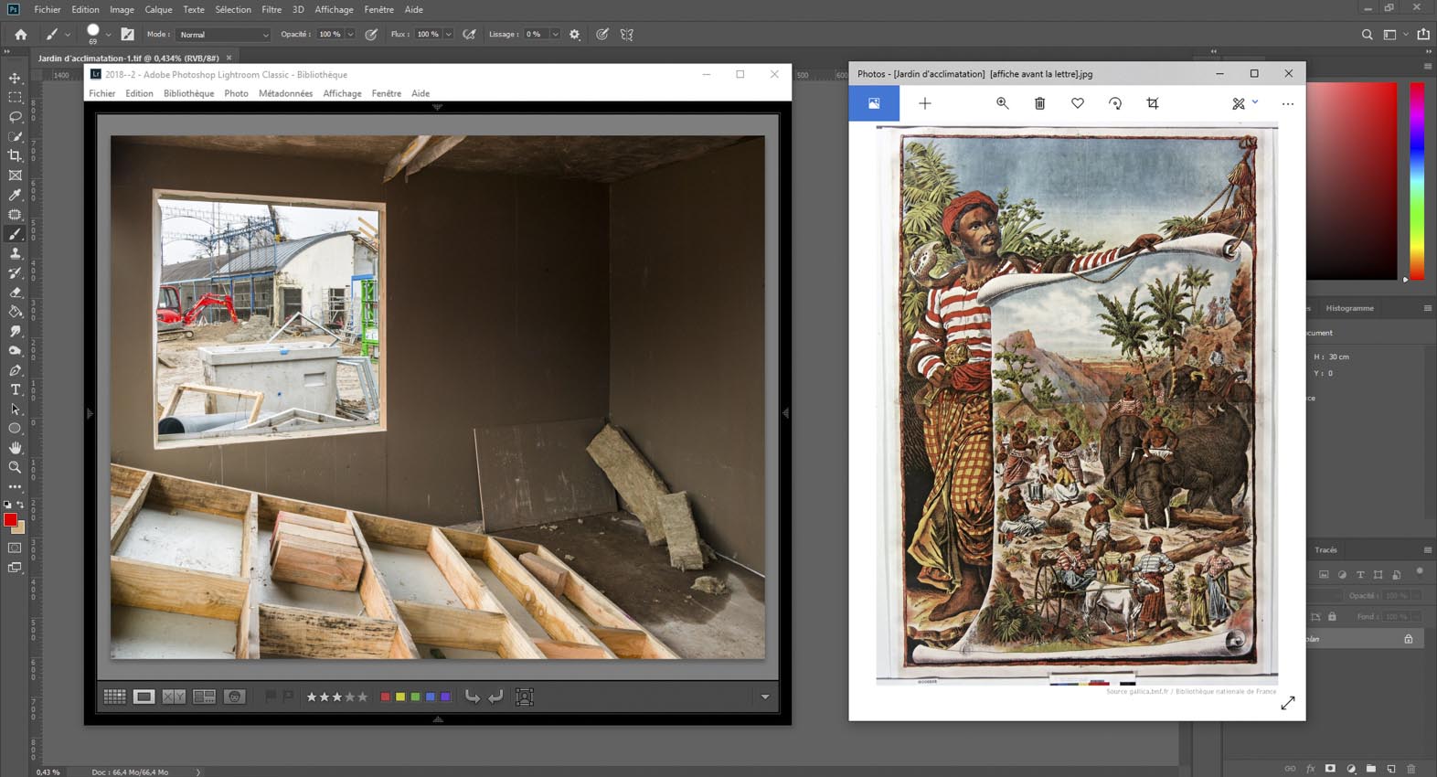Select the Ellipse shape tool
The image size is (1437, 777).
click(15, 428)
